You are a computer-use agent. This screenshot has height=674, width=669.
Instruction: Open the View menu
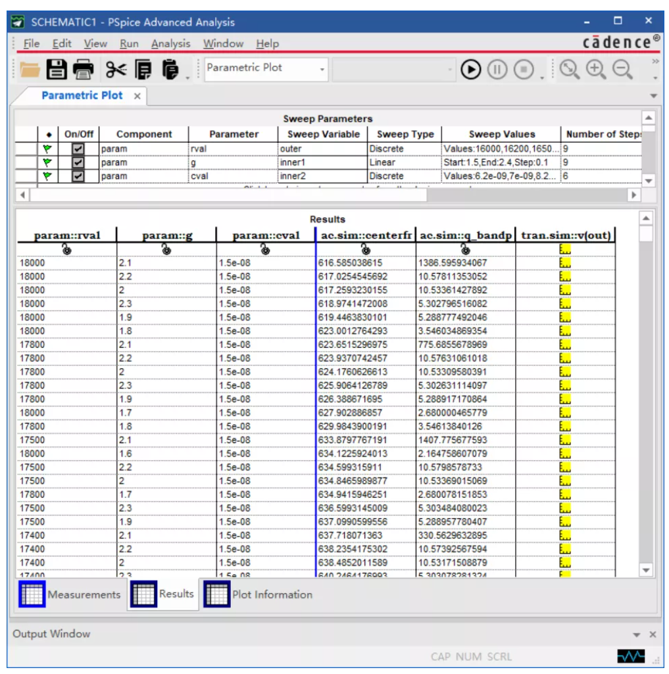(95, 43)
